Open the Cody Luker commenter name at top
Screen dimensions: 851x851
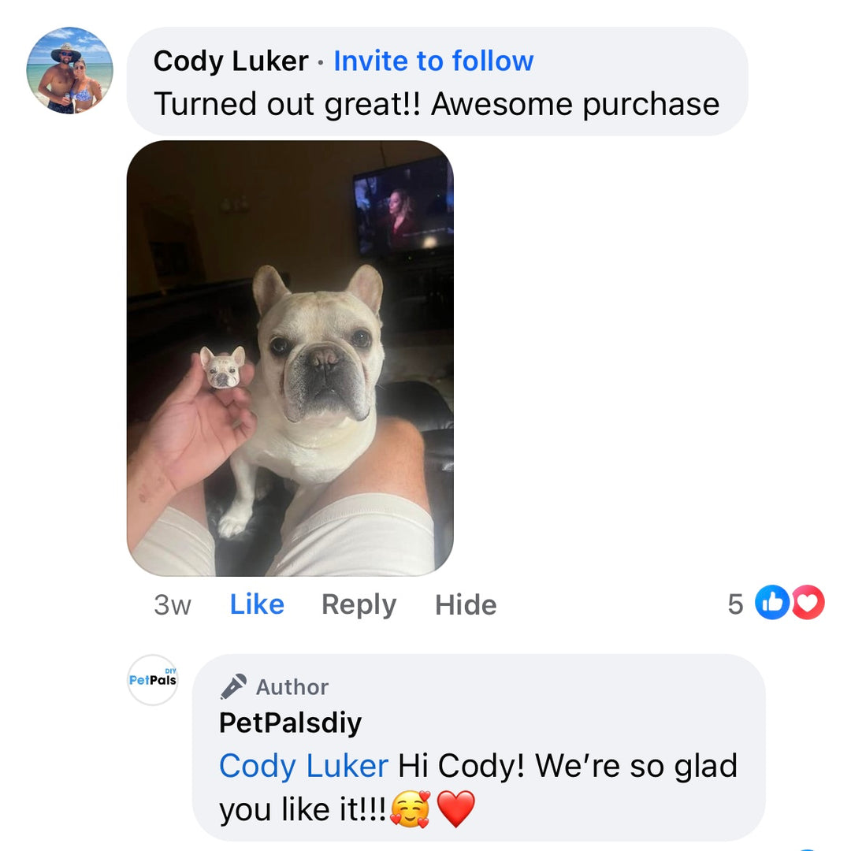tap(231, 61)
